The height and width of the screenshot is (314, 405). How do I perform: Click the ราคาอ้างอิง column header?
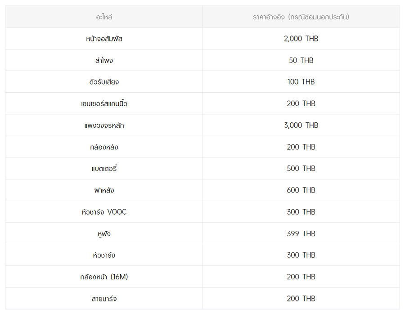coord(301,17)
